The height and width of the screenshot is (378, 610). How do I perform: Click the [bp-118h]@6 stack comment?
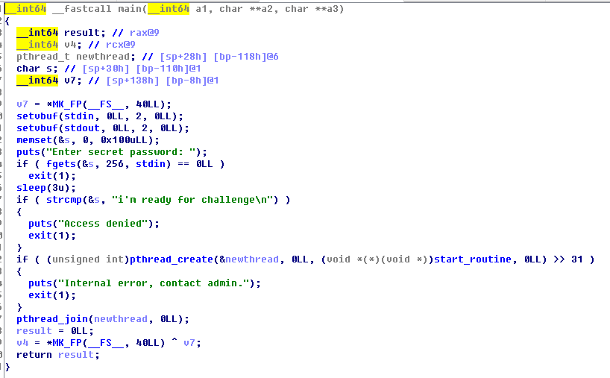246,57
